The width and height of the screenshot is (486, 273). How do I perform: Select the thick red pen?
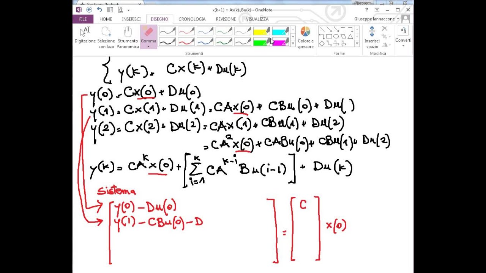[x=186, y=42]
